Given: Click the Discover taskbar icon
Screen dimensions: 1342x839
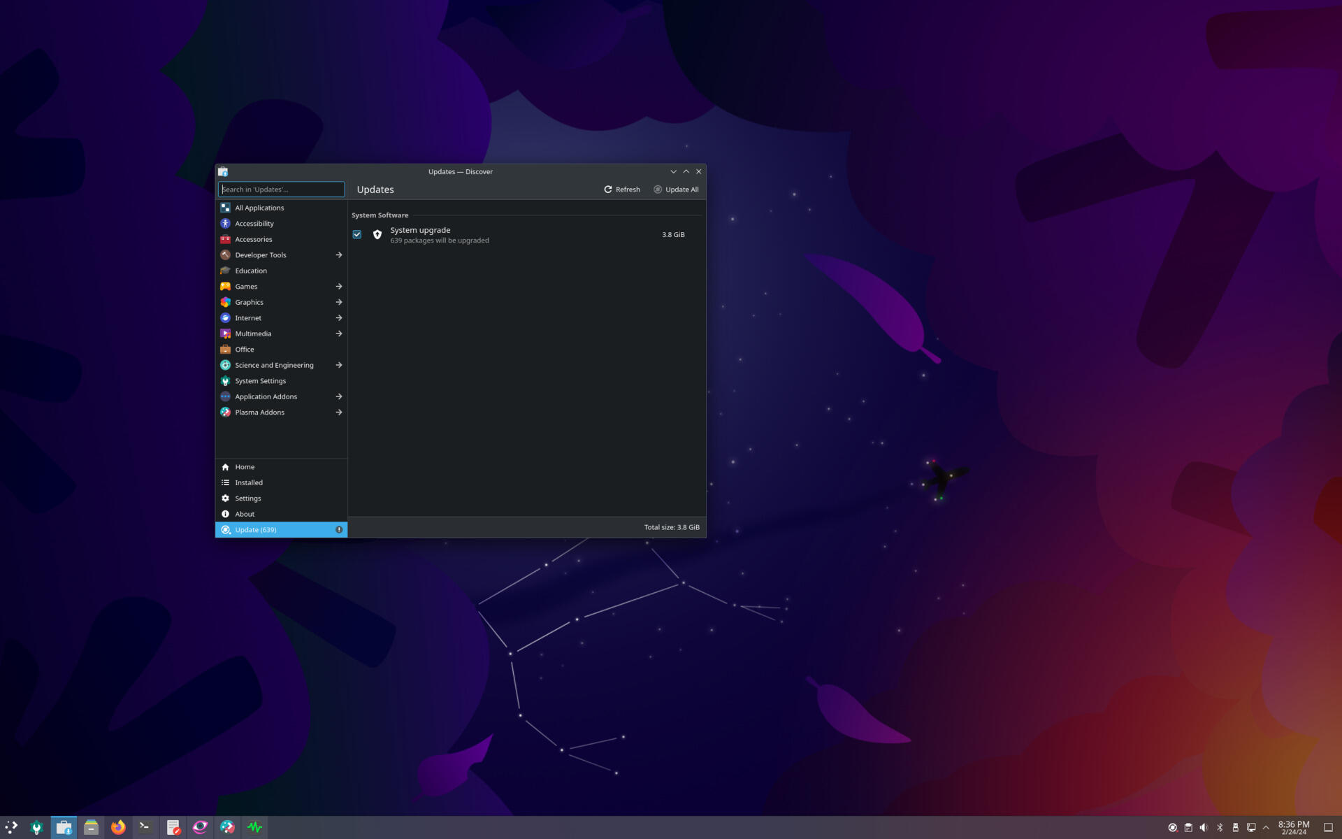Looking at the screenshot, I should point(64,827).
